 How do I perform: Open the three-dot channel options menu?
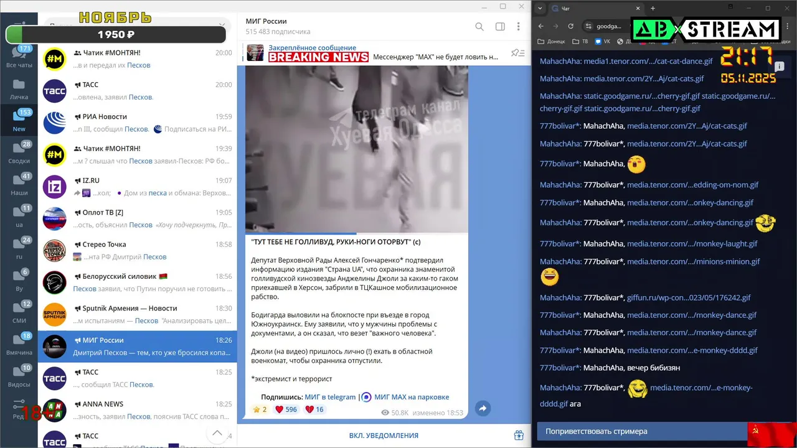(x=519, y=27)
